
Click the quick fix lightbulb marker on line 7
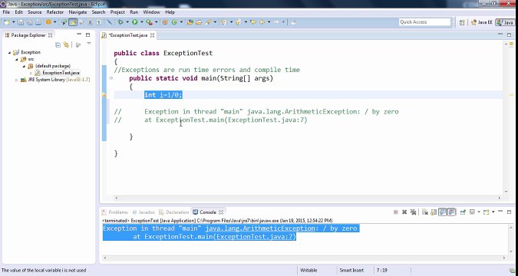pyautogui.click(x=104, y=95)
